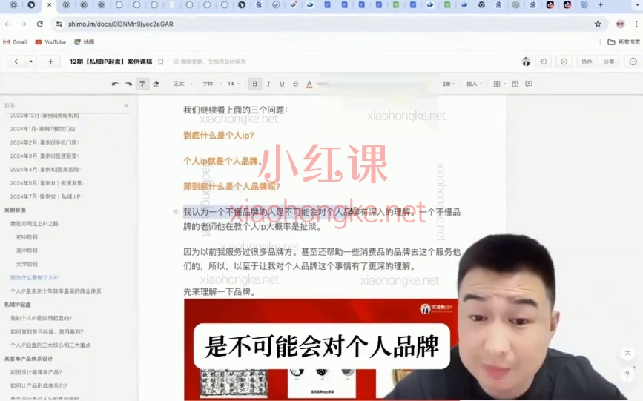The height and width of the screenshot is (401, 643).
Task: Open the more options circle menu
Action: (633, 62)
